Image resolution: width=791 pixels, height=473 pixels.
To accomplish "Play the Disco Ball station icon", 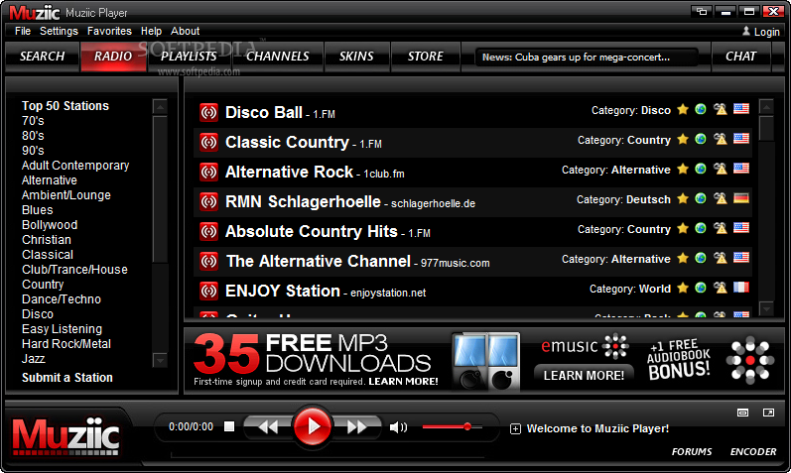I will click(208, 112).
